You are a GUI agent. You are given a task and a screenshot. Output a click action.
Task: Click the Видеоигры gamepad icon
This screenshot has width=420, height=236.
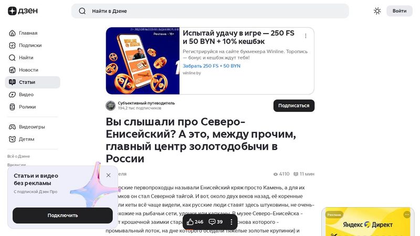(12, 127)
